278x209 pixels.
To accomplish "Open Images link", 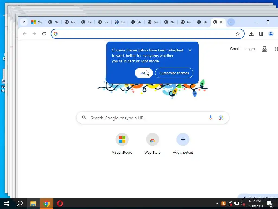I will pyautogui.click(x=249, y=49).
